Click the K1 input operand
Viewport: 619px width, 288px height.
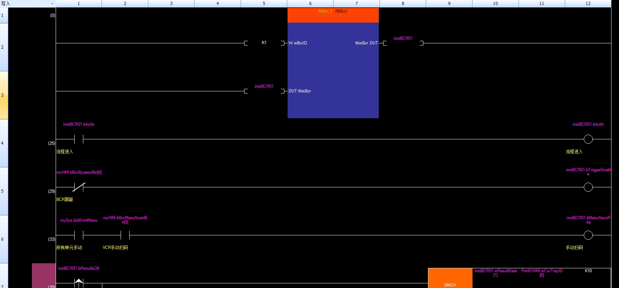(x=264, y=43)
